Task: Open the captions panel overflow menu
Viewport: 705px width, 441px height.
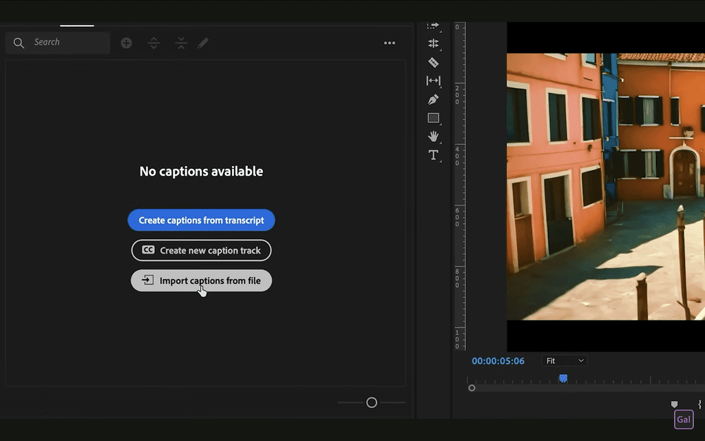Action: (x=389, y=43)
